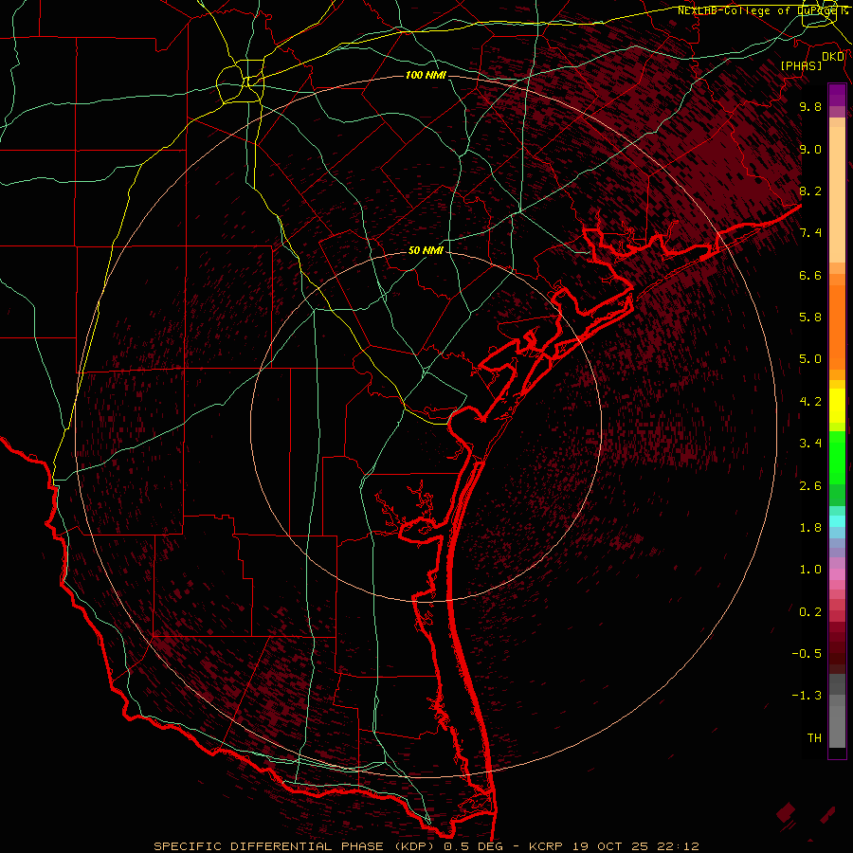Screen dimensions: 853x853
Task: Click the 8.2 value on color scale
Action: coord(810,191)
